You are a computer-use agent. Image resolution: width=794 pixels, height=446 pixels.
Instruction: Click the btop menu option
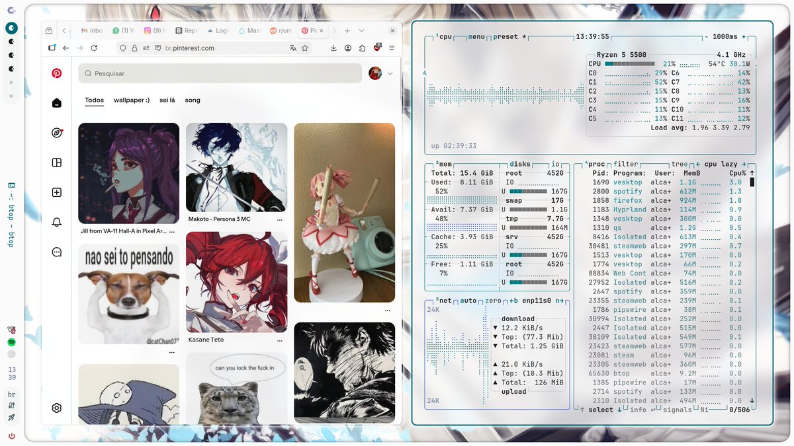point(476,37)
